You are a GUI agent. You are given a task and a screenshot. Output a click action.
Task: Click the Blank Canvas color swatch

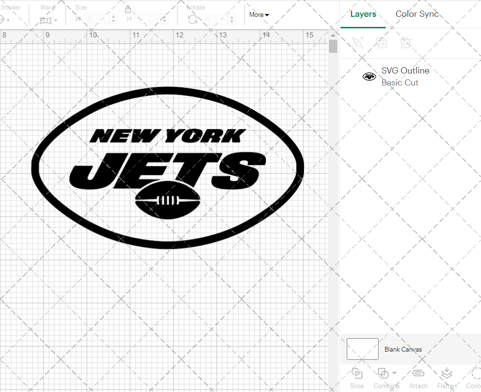362,349
